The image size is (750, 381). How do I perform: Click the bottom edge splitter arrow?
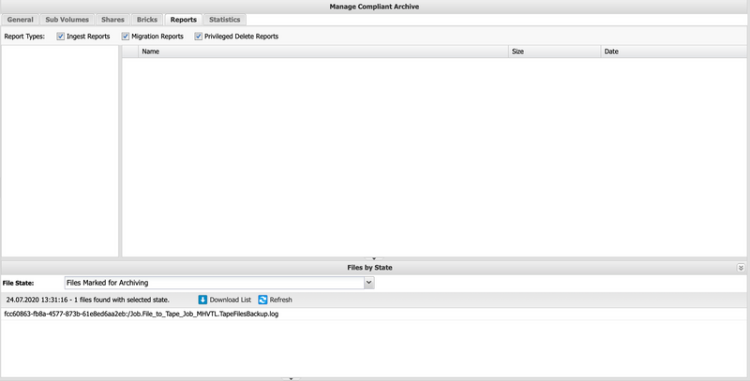pos(291,378)
